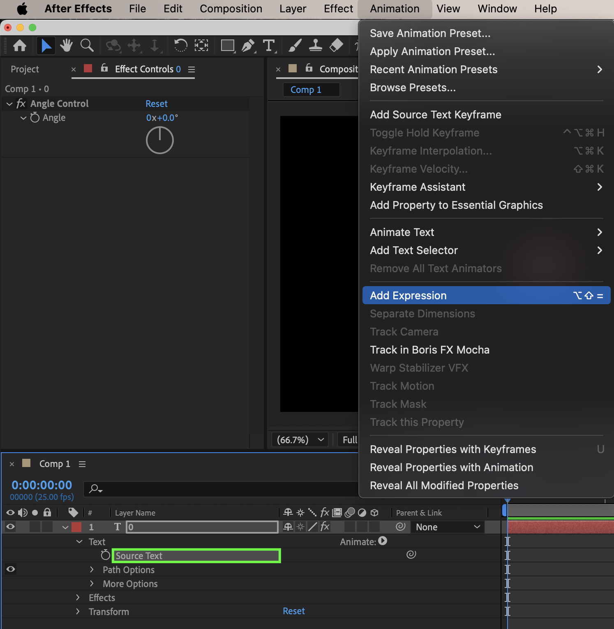
Task: Select the Eraser tool
Action: pyautogui.click(x=336, y=45)
